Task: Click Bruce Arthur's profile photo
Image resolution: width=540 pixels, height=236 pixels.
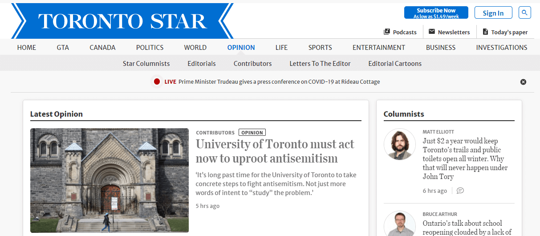Action: 399,224
